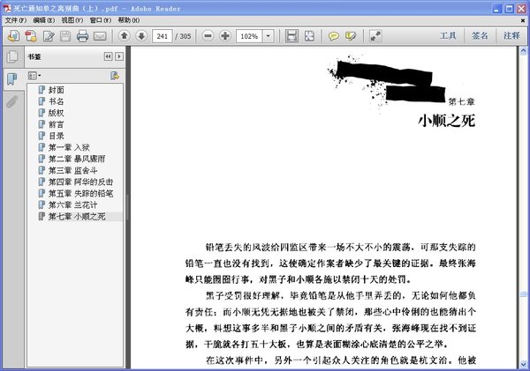Go to the previous page with up arrow
Image resolution: width=530 pixels, height=371 pixels.
point(124,36)
